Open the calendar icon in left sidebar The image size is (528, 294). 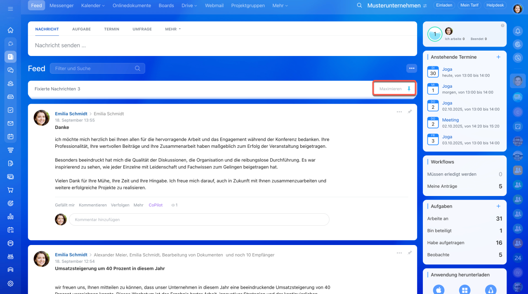click(x=10, y=136)
